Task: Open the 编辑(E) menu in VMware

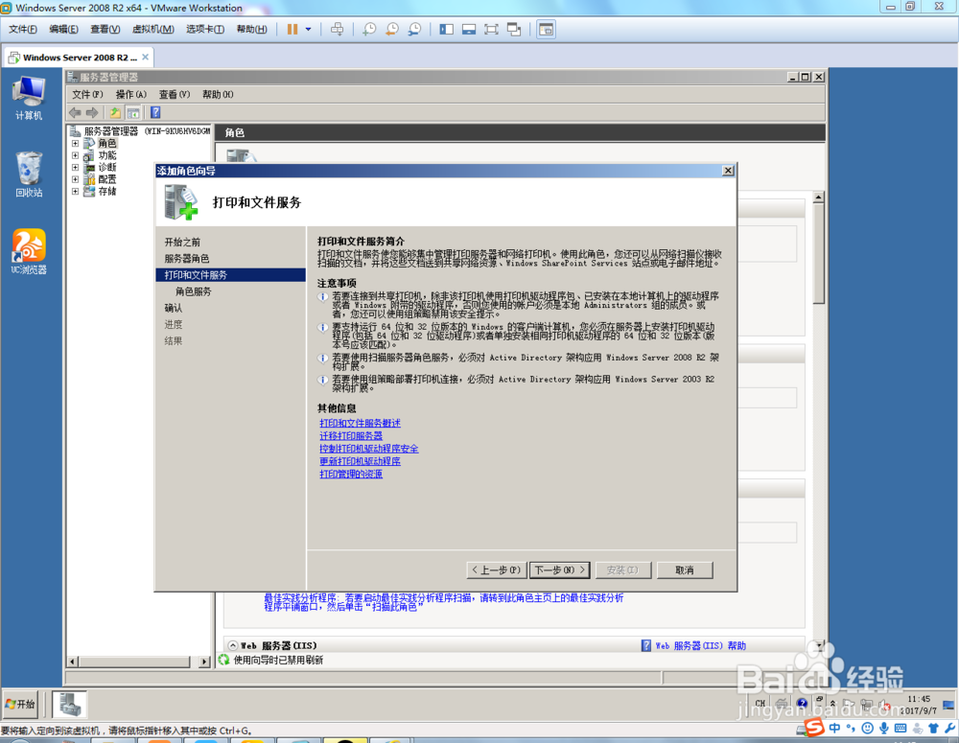Action: pos(63,30)
